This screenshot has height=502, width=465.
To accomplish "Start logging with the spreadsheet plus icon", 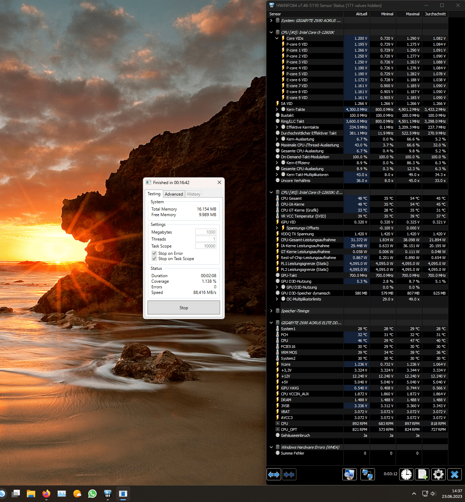I will (x=422, y=474).
